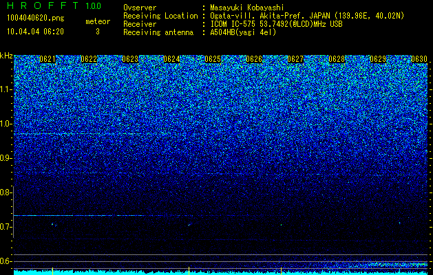The width and height of the screenshot is (433, 275).
Task: Click the 'Receiving Location' field label
Action: click(x=160, y=16)
